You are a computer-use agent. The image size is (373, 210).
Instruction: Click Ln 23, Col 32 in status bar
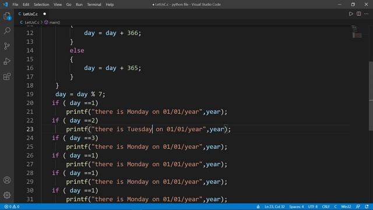tap(275, 206)
